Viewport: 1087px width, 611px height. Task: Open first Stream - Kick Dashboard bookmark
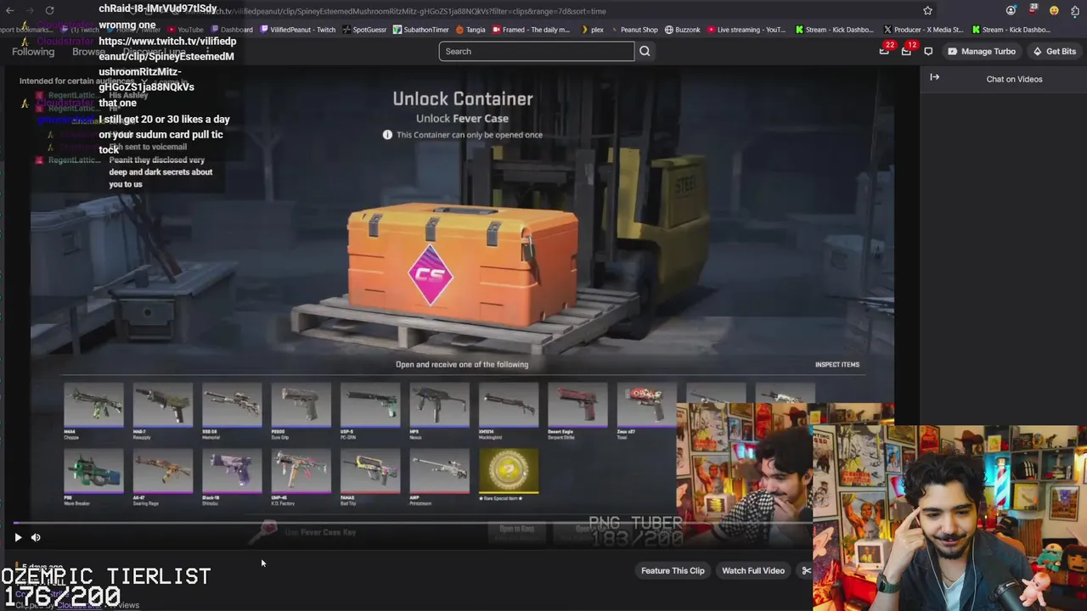pos(835,30)
